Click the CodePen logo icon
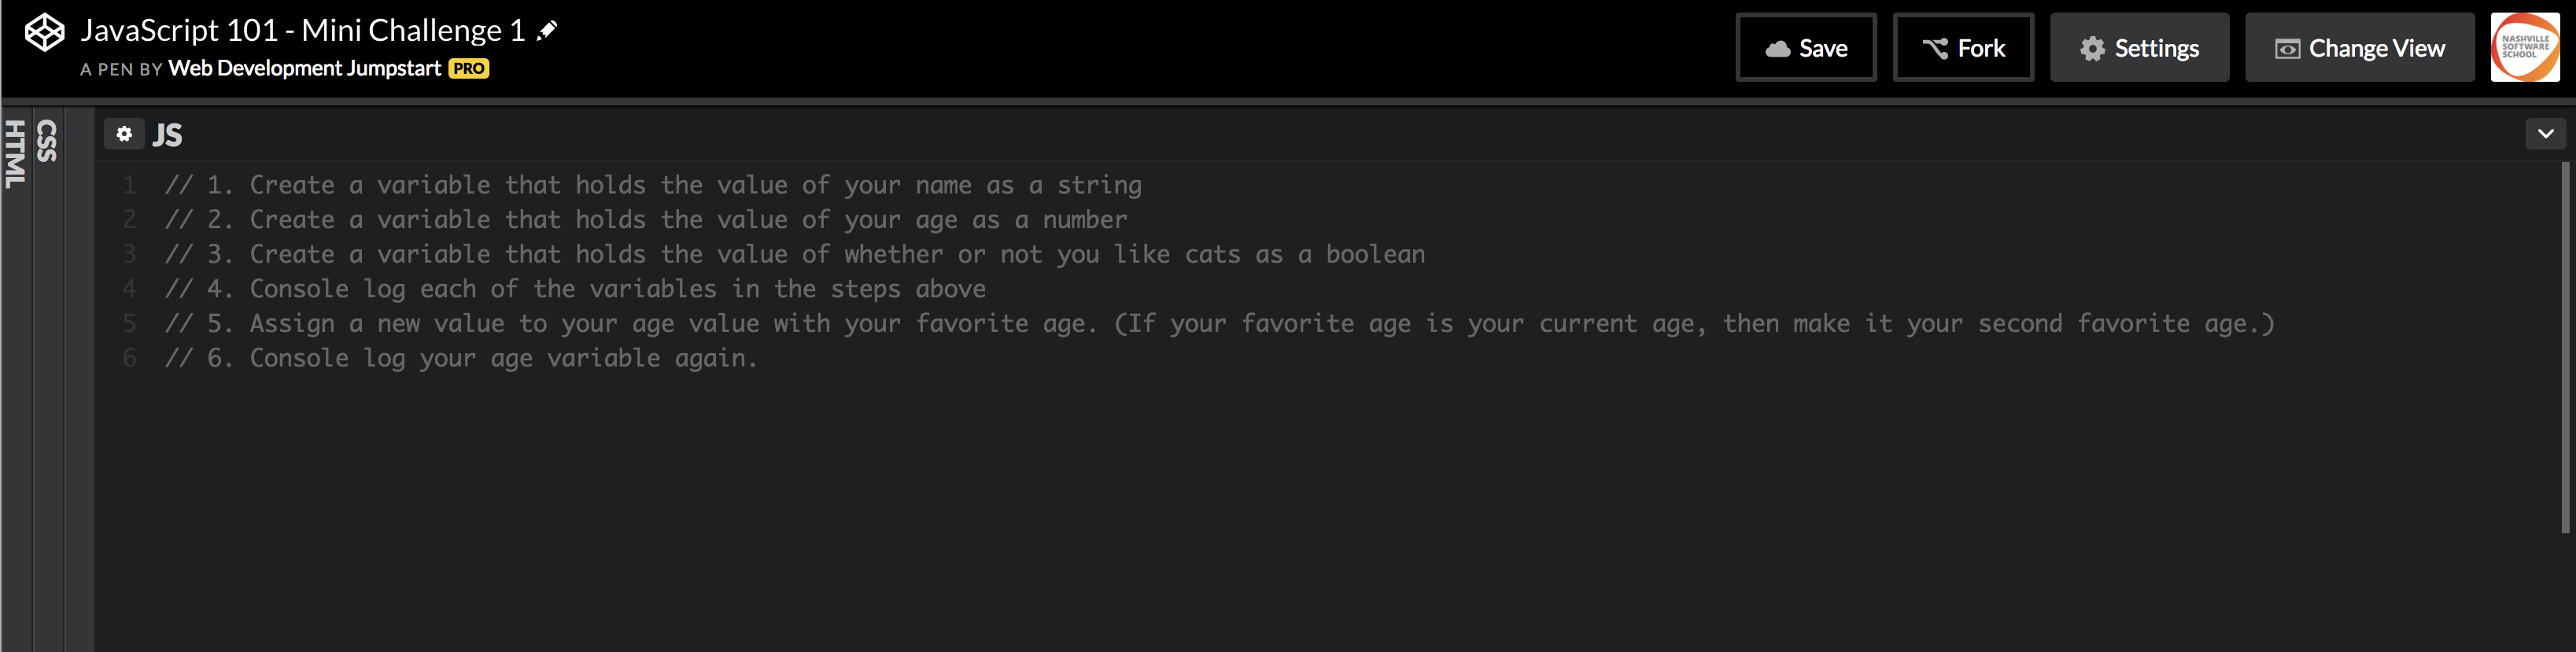Viewport: 2576px width, 652px height. tap(45, 32)
